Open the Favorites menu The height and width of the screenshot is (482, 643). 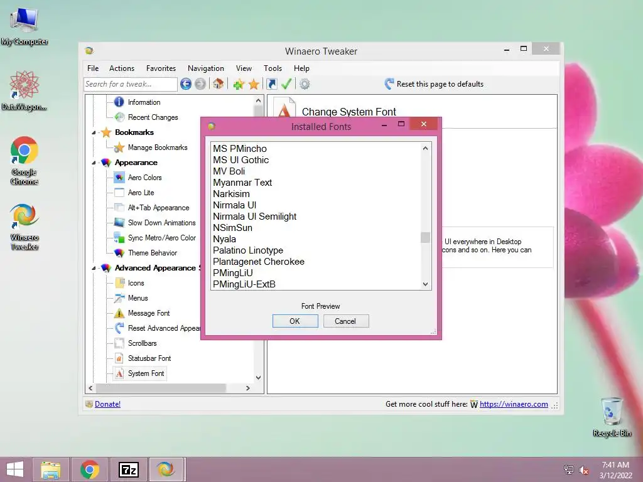[161, 68]
